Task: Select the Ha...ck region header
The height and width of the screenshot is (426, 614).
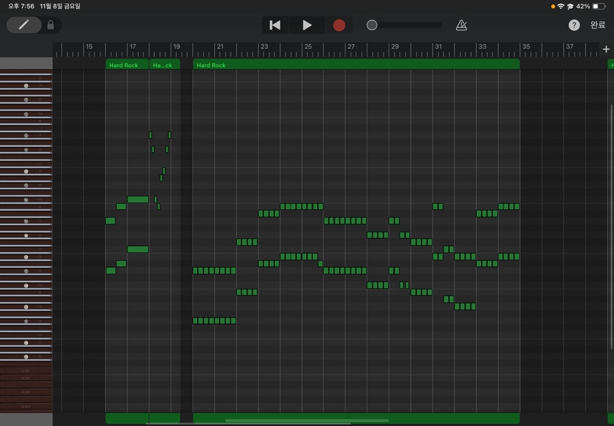Action: click(164, 65)
